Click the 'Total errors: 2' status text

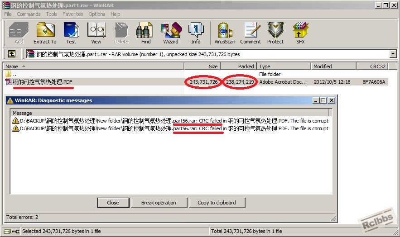[x=22, y=217]
